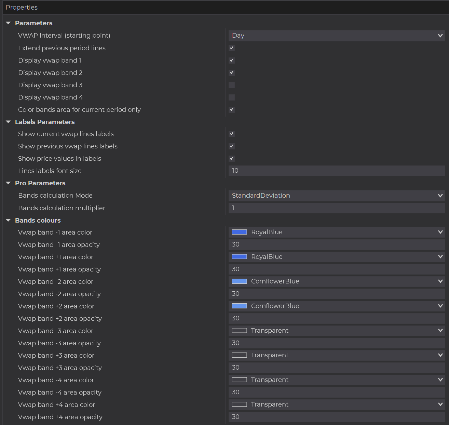
Task: Click RoyalBlue swatch for band -1 color
Action: 239,232
